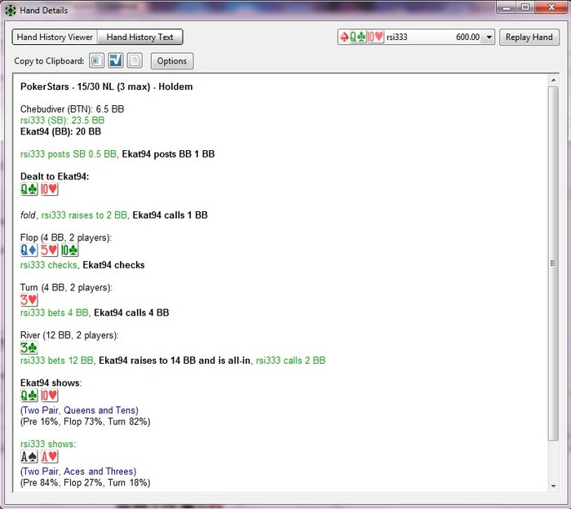Click the 3 of hearts turn card
Image resolution: width=571 pixels, height=509 pixels.
[29, 299]
